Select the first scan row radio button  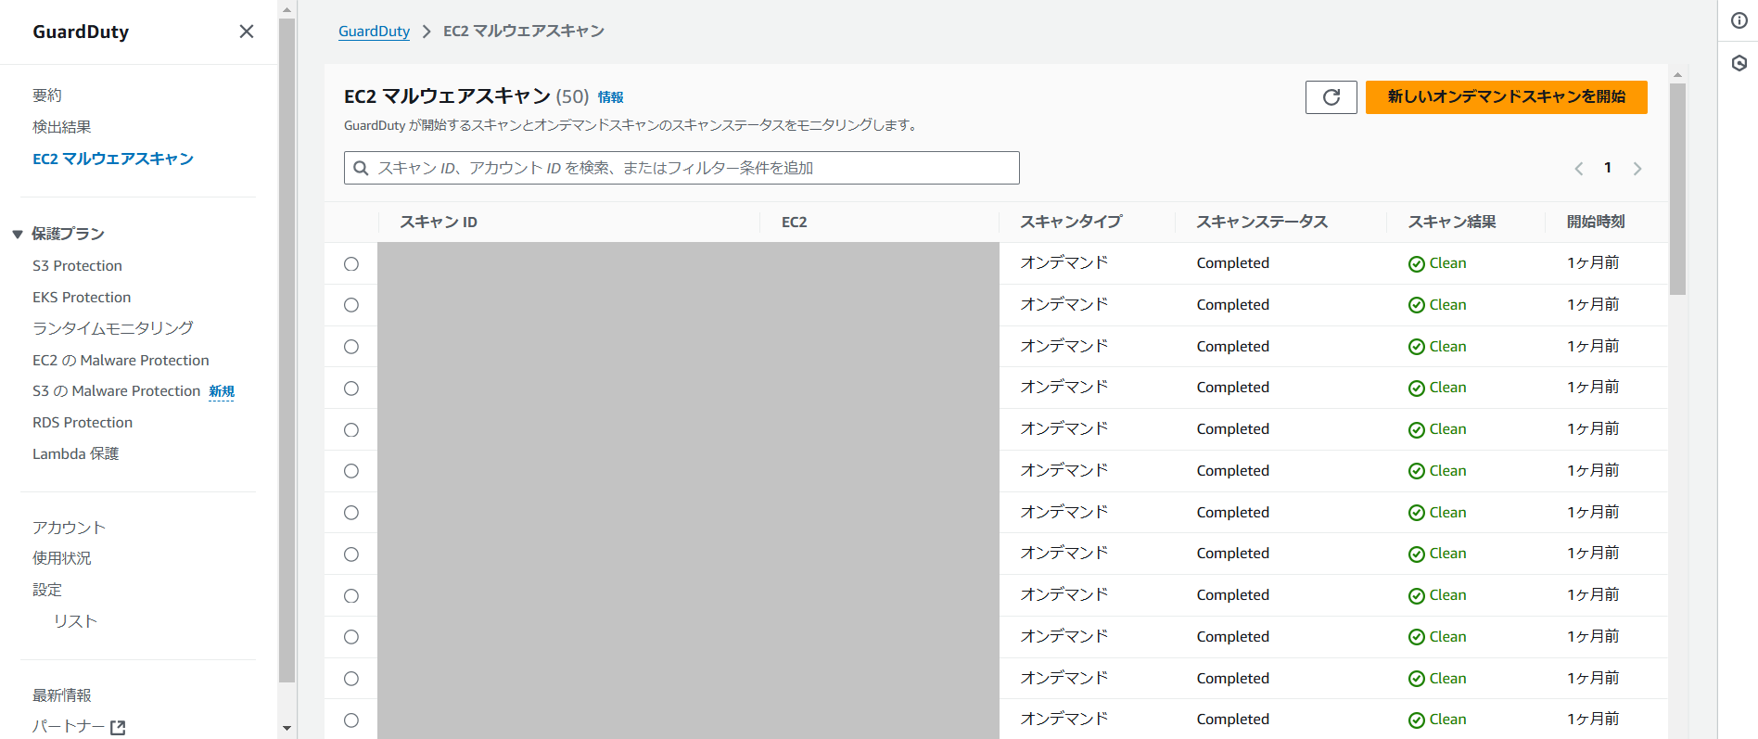(x=351, y=264)
